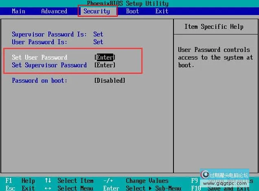Select the Set User Password option
The image size is (259, 191).
[x=40, y=57]
